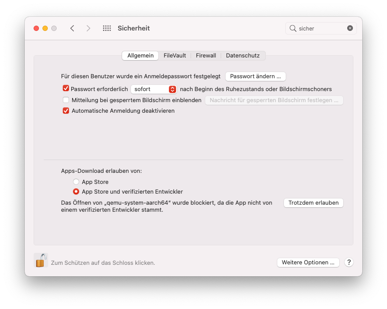The image size is (387, 309).
Task: Click the yellow minimize window button
Action: pyautogui.click(x=45, y=28)
